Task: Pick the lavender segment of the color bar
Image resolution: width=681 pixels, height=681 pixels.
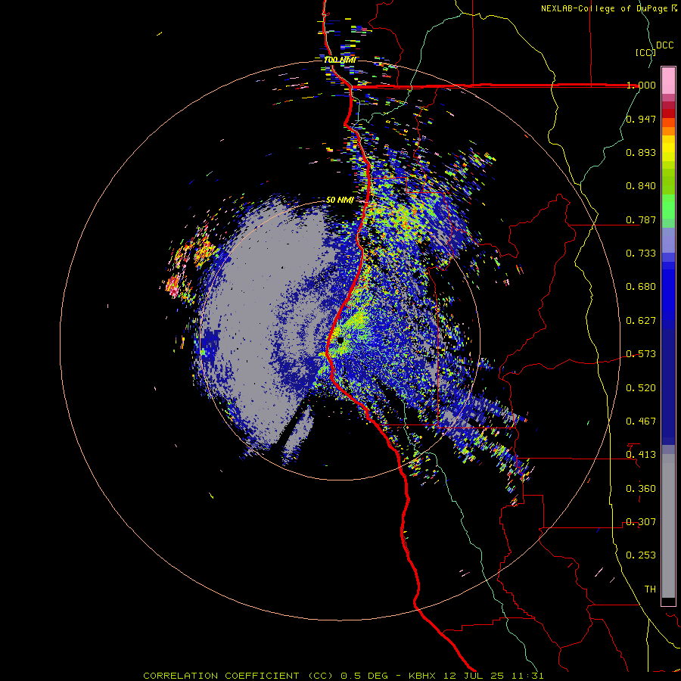Action: click(x=668, y=241)
